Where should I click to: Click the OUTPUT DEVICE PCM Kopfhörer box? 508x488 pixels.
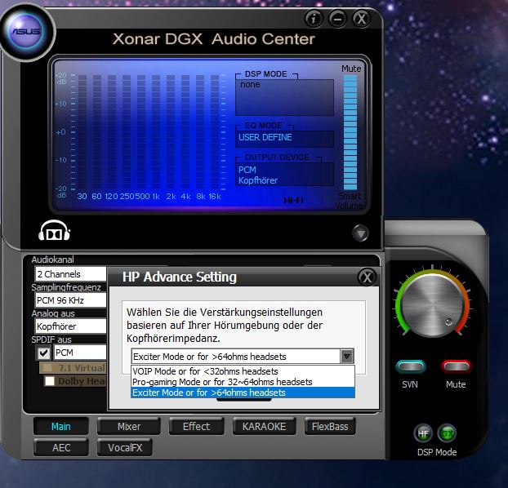pos(284,175)
